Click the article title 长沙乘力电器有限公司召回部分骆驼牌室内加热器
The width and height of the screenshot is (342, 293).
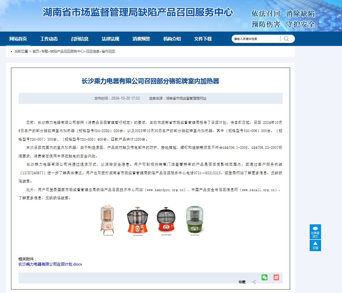pos(151,81)
